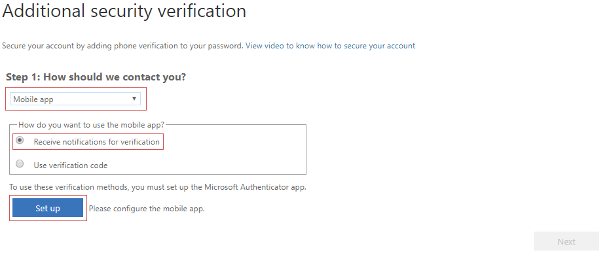Click the 'Mobile app' text inside the combo box
This screenshot has width=609, height=261.
pos(33,99)
